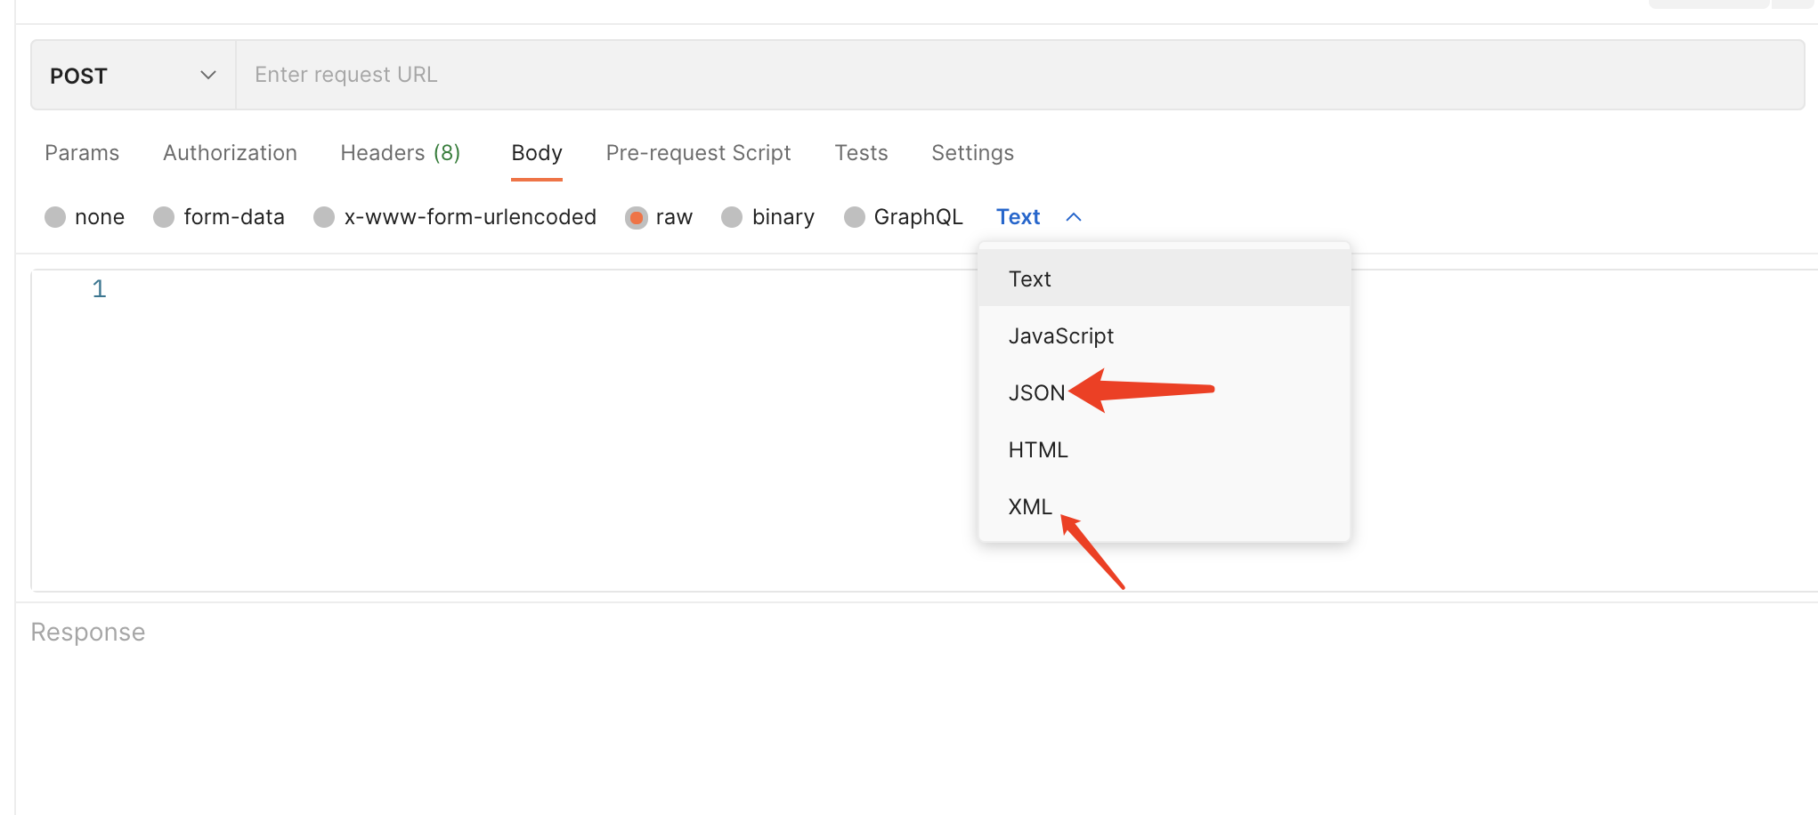Collapse the Text format dropdown chevron
The image size is (1818, 815).
tap(1074, 217)
